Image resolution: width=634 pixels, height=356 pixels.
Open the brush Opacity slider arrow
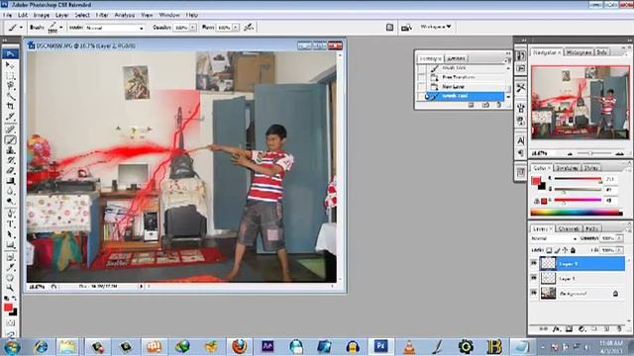click(193, 28)
